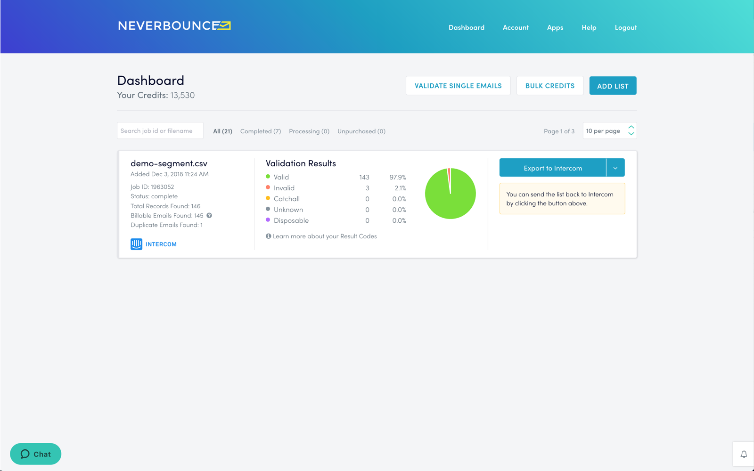This screenshot has width=754, height=471.
Task: Click the notification bell icon
Action: [x=744, y=454]
